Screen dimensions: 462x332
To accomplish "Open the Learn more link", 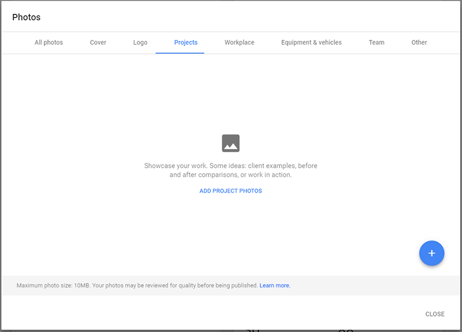I will tap(275, 286).
